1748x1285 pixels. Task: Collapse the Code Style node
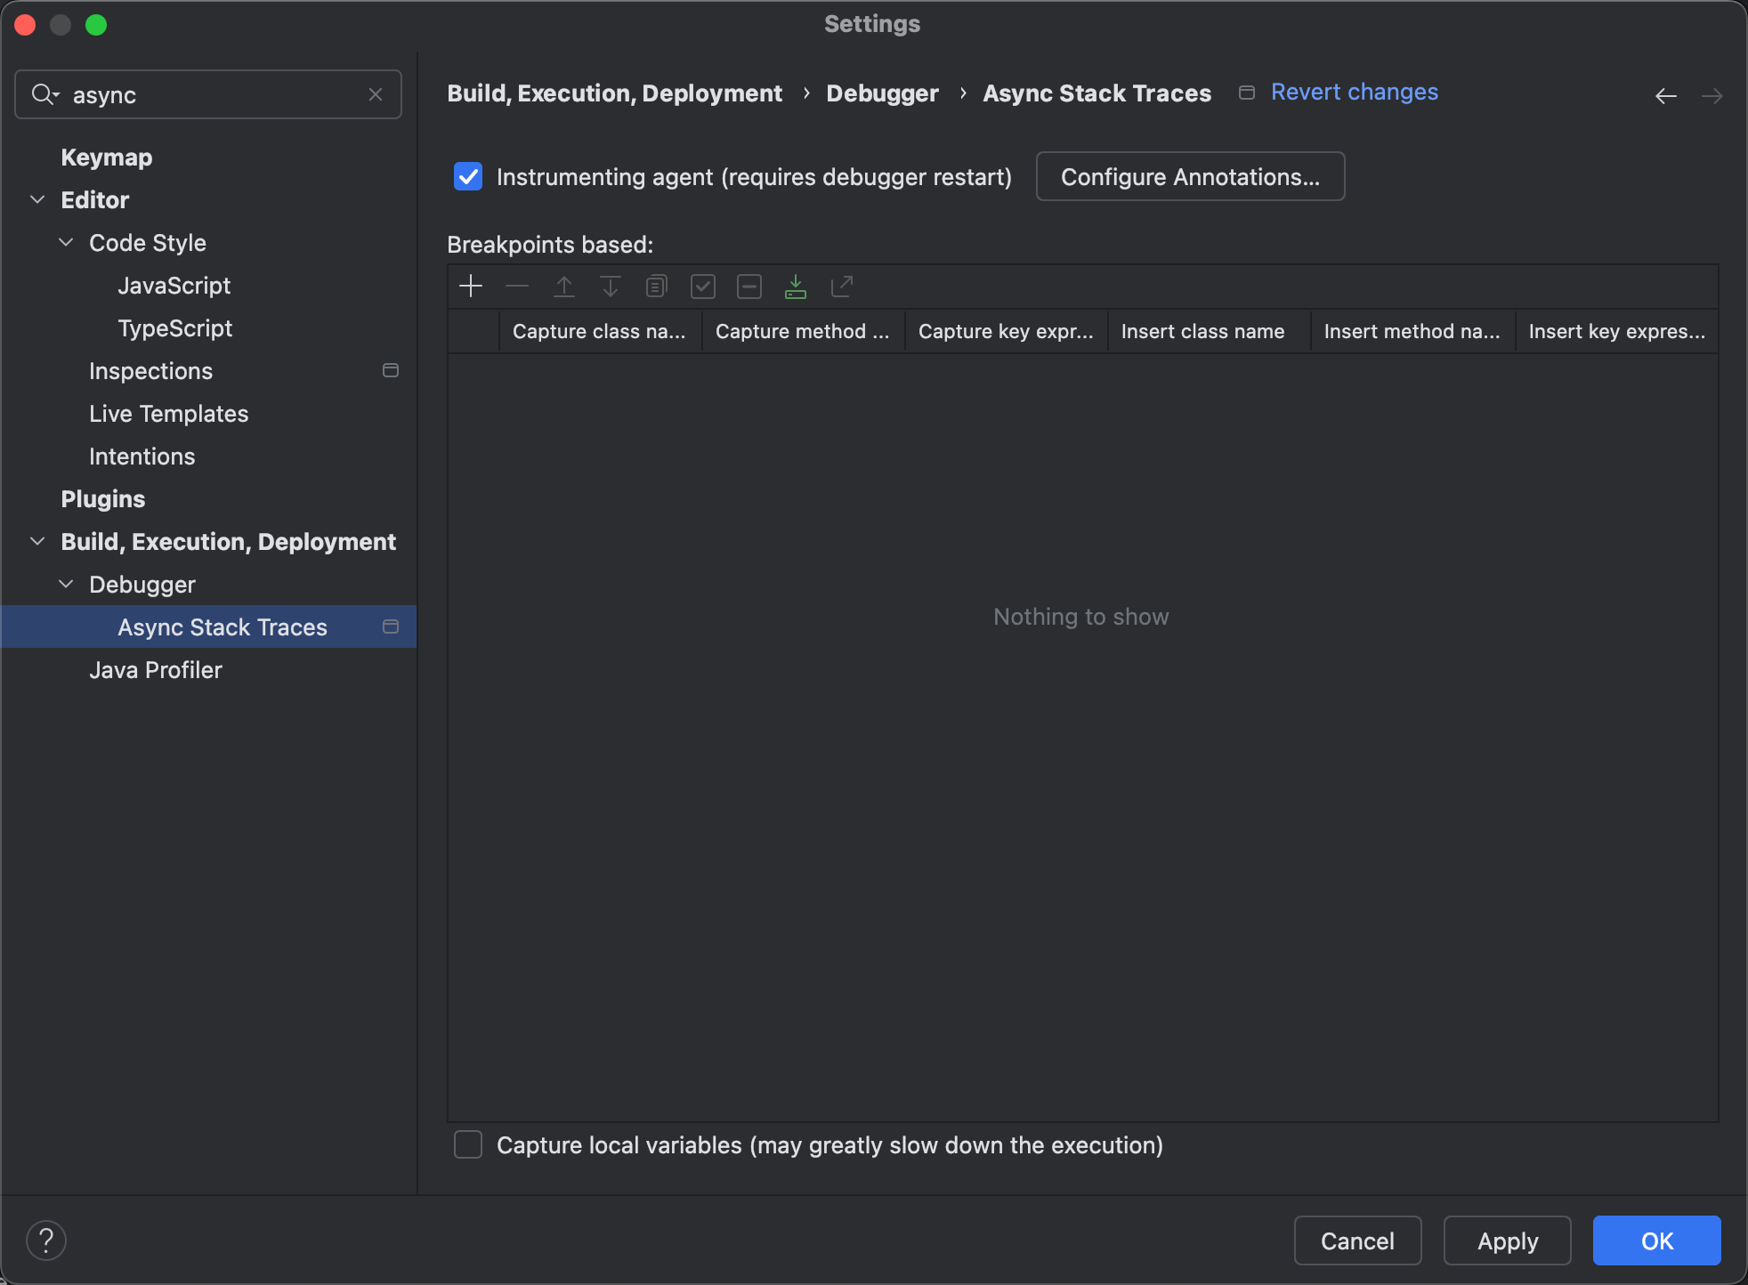click(x=66, y=242)
